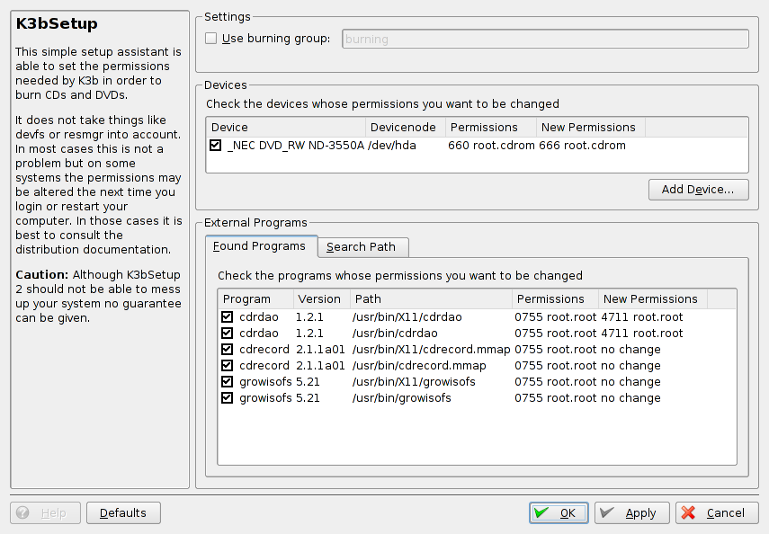769x534 pixels.
Task: Sort programs by Path column header
Action: (x=430, y=299)
